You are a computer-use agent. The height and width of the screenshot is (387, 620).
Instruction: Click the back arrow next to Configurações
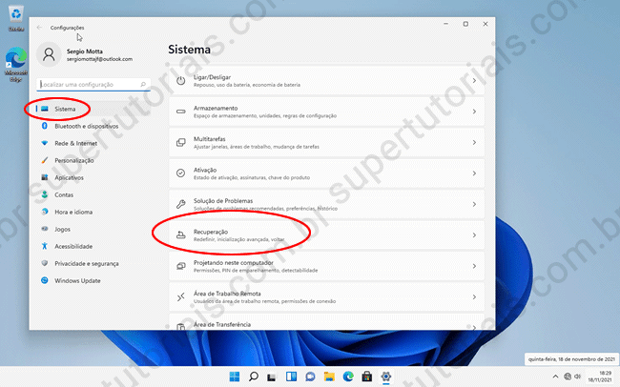39,29
